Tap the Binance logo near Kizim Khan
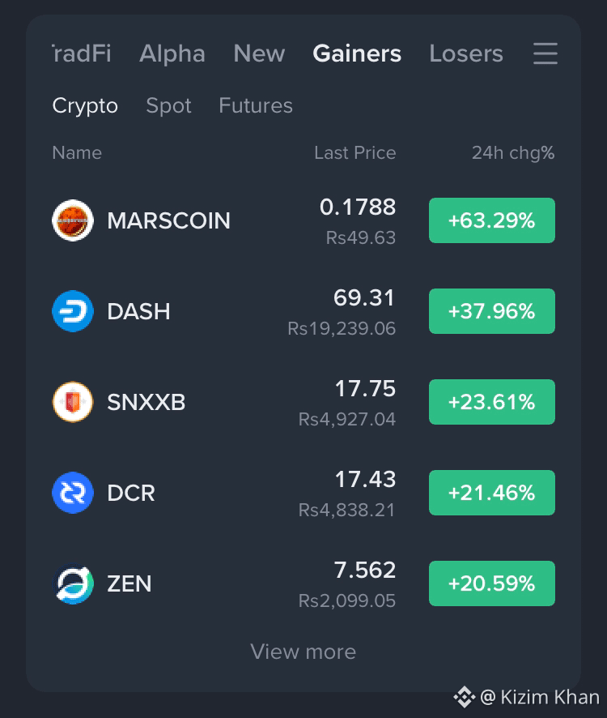The width and height of the screenshot is (607, 718). [x=465, y=698]
